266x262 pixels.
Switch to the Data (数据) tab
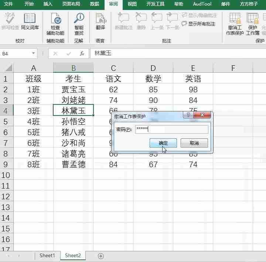[94, 4]
